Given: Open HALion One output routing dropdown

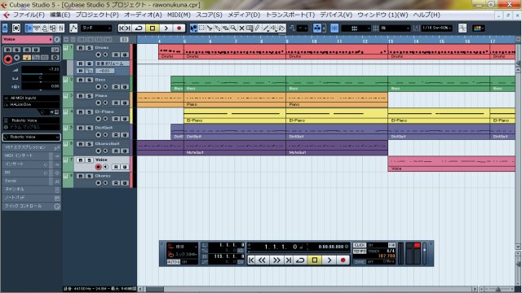Looking at the screenshot, I should (32, 104).
